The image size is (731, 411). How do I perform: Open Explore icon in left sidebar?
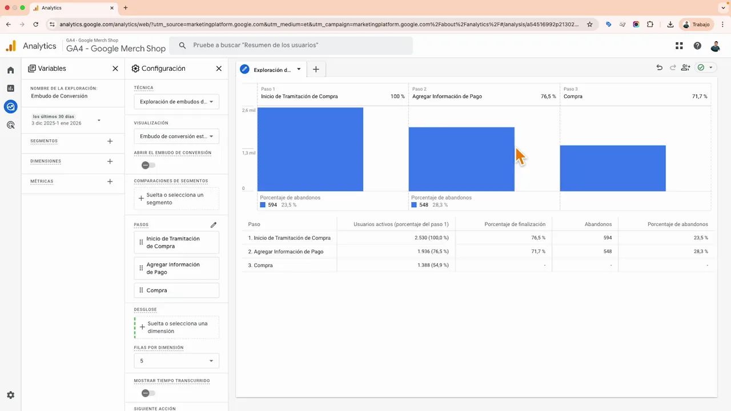(10, 106)
